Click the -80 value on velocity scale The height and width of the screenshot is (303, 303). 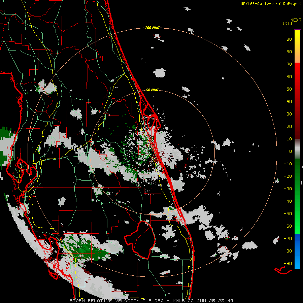288,251
